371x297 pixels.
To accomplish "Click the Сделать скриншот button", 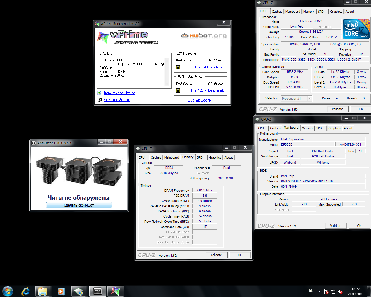I will tap(79, 205).
